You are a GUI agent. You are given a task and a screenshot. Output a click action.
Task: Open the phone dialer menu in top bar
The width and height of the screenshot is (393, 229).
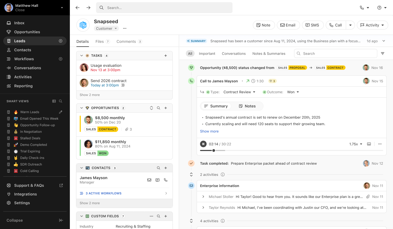364,8
